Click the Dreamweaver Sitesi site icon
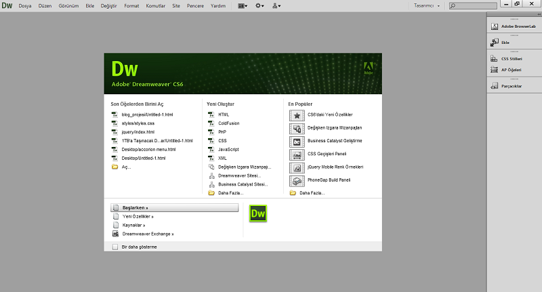The height and width of the screenshot is (292, 542). click(211, 175)
